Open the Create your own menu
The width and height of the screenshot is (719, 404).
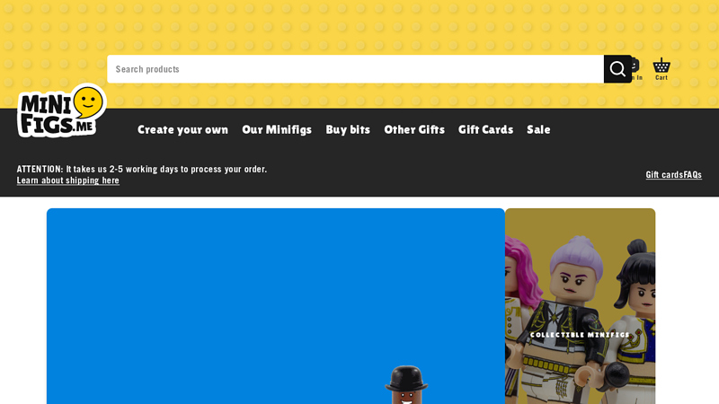[182, 129]
